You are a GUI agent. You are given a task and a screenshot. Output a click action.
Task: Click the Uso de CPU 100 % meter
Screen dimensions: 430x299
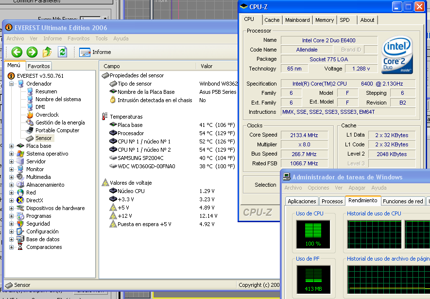point(313,234)
